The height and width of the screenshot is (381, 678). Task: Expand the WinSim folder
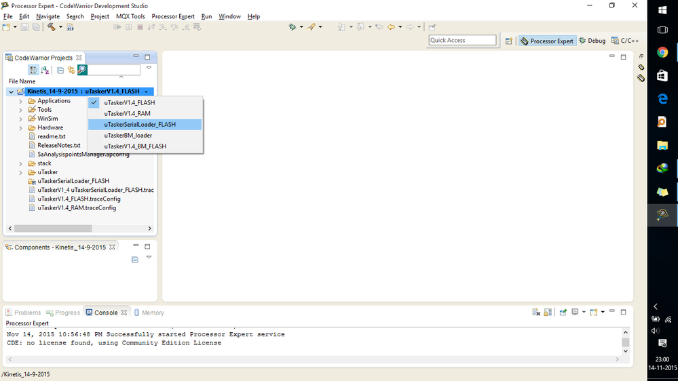(x=20, y=119)
